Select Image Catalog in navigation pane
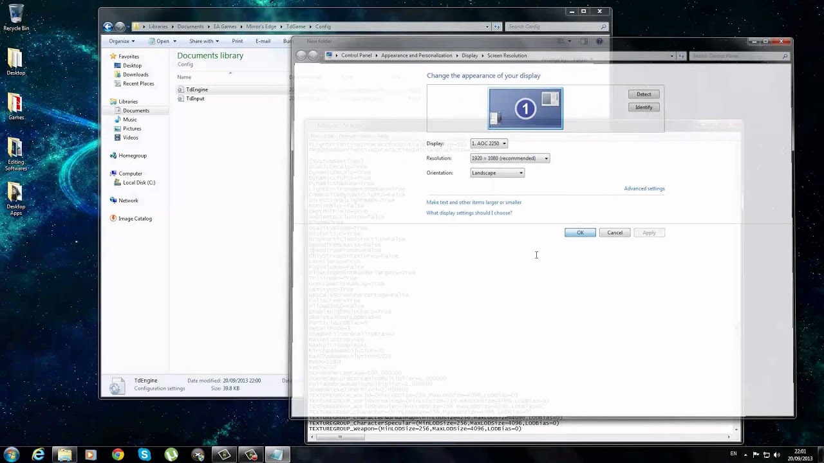The image size is (824, 463). [130, 219]
